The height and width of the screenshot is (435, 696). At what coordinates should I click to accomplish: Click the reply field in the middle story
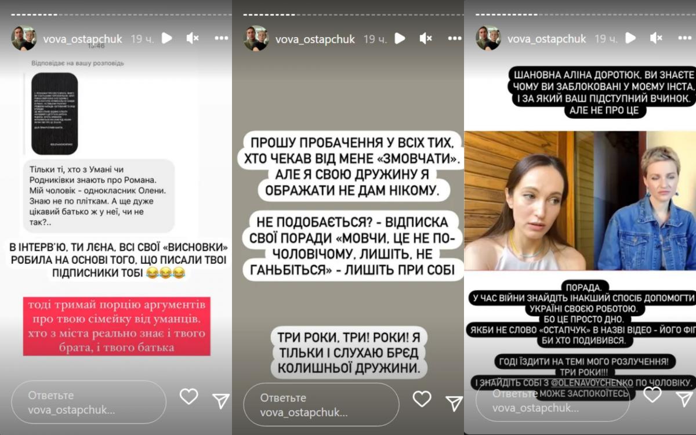pos(321,405)
